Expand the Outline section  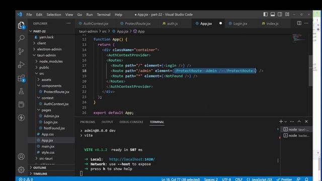coord(51,167)
